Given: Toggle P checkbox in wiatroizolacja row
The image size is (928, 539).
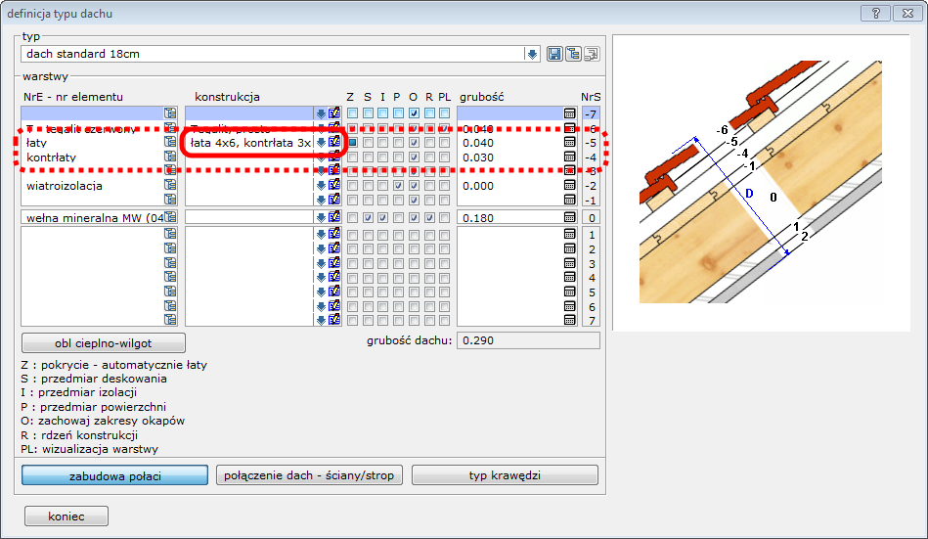Looking at the screenshot, I should pos(398,186).
